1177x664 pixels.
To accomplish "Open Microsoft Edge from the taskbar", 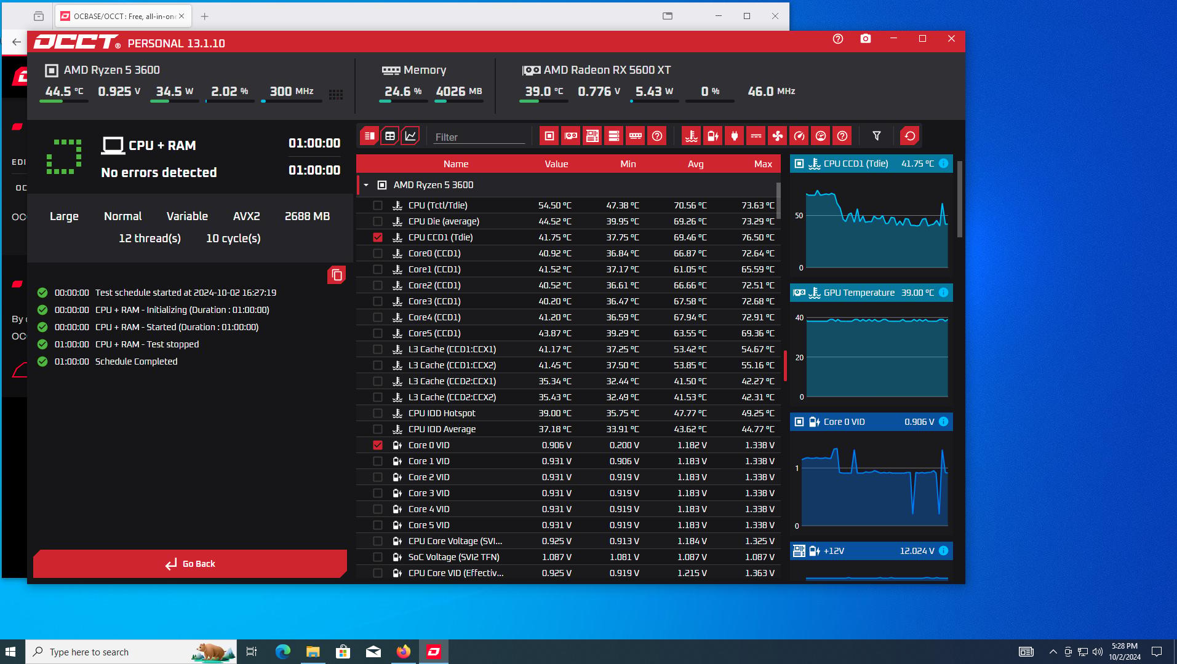I will click(x=283, y=652).
